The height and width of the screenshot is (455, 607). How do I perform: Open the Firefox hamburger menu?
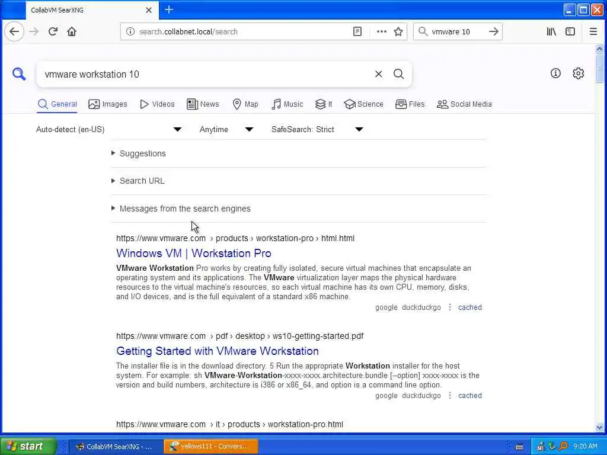[x=593, y=32]
